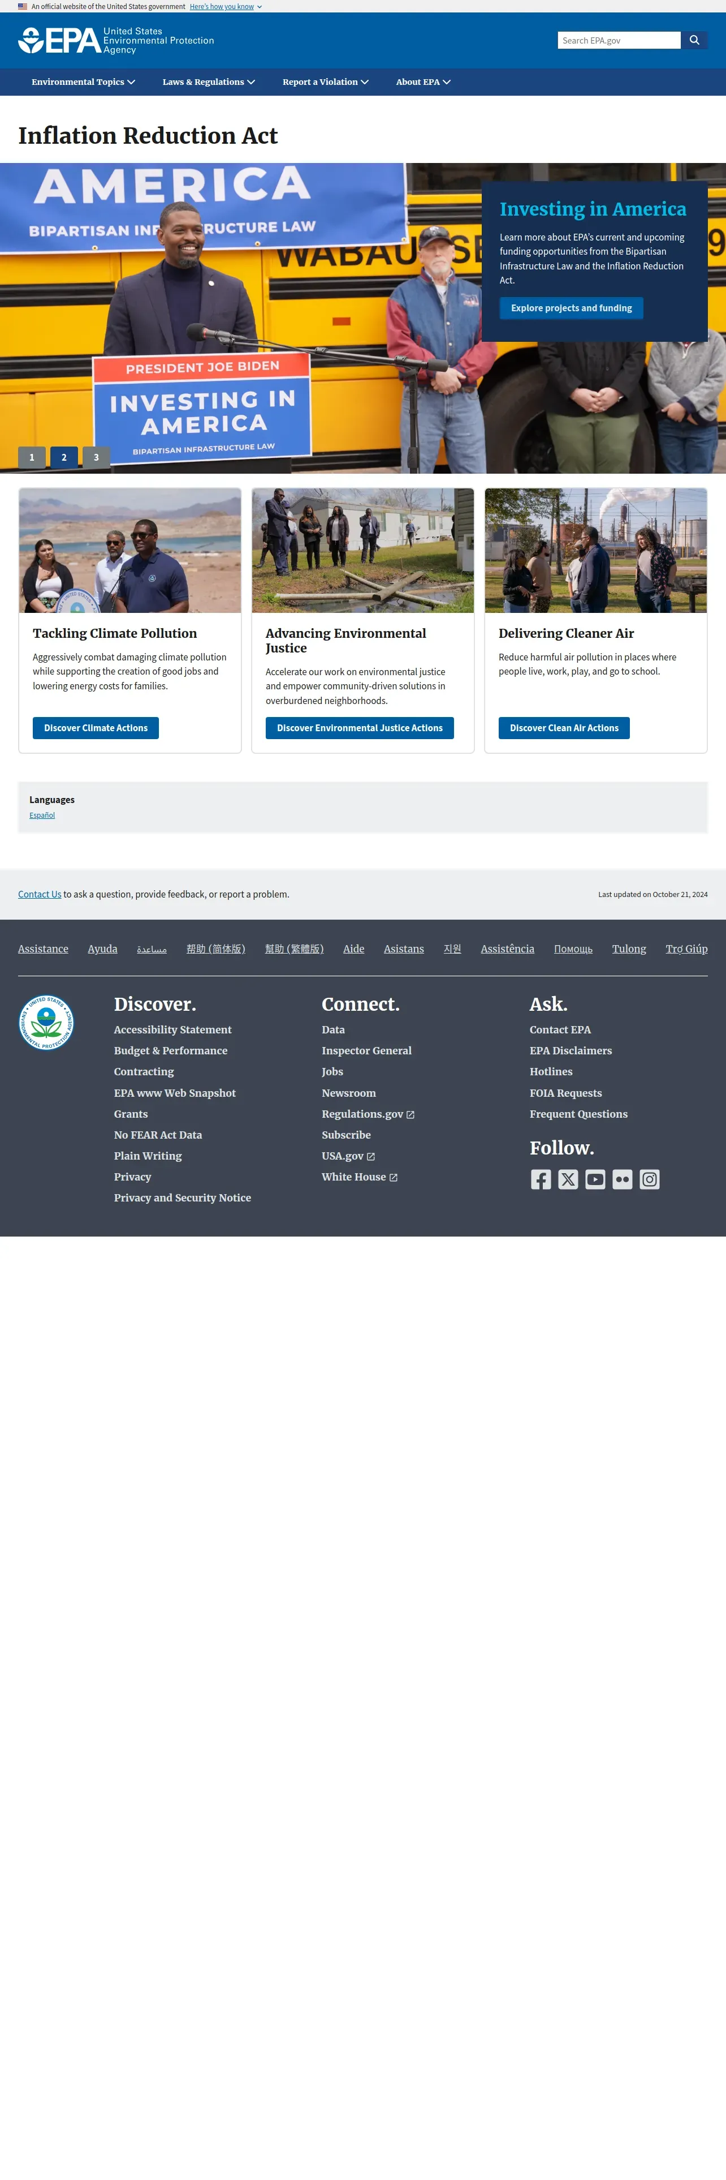This screenshot has width=726, height=2180.
Task: Open EPA X (Twitter) icon
Action: pos(568,1179)
